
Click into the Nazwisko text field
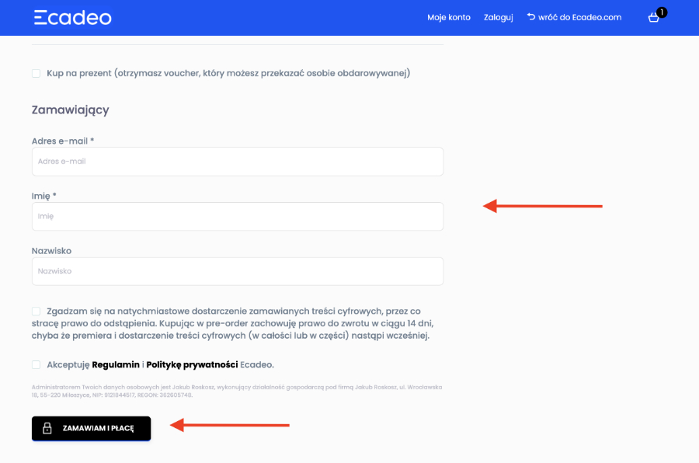pyautogui.click(x=237, y=271)
